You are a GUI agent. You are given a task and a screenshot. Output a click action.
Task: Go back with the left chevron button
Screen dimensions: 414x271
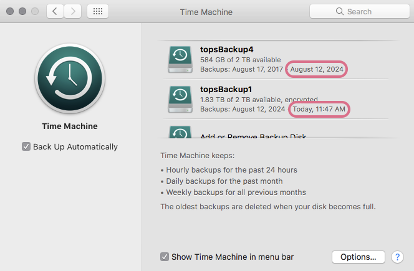point(55,11)
